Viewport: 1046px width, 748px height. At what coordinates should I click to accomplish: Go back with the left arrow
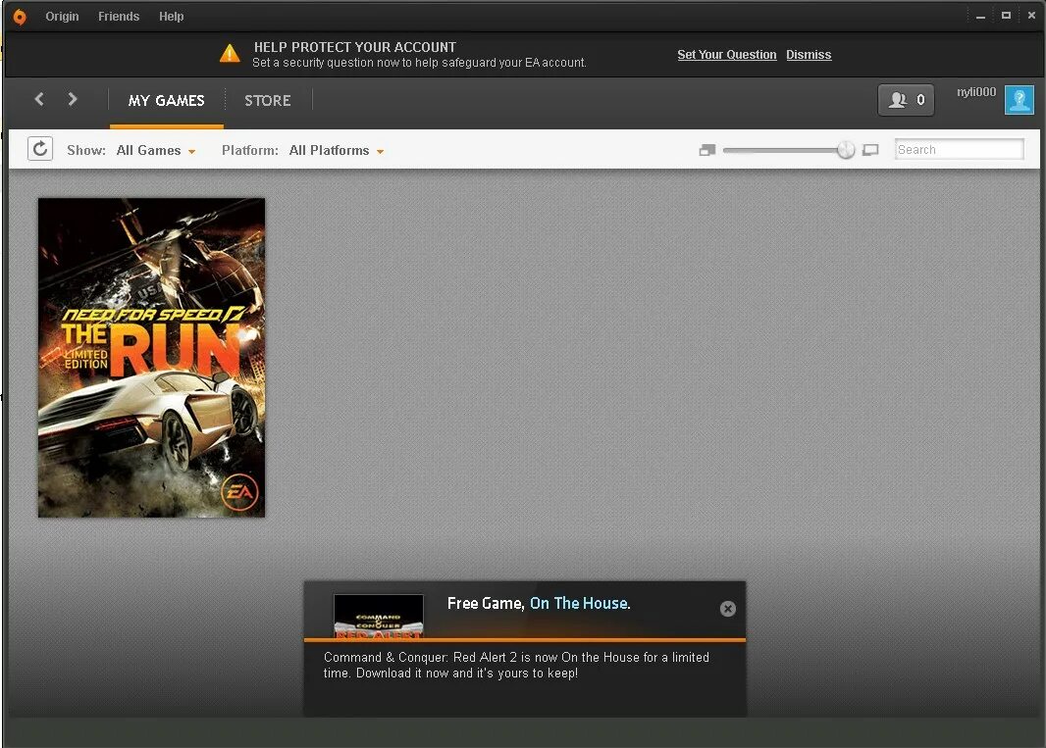[39, 99]
